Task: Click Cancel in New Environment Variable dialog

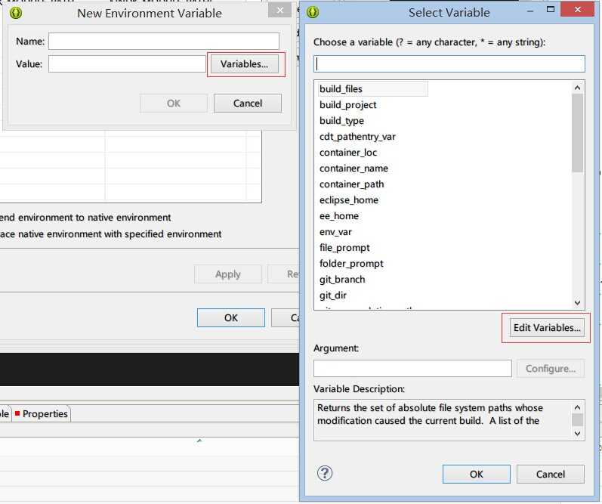Action: (248, 103)
